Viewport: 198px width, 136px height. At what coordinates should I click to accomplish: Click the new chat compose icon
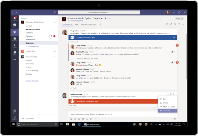point(54,13)
